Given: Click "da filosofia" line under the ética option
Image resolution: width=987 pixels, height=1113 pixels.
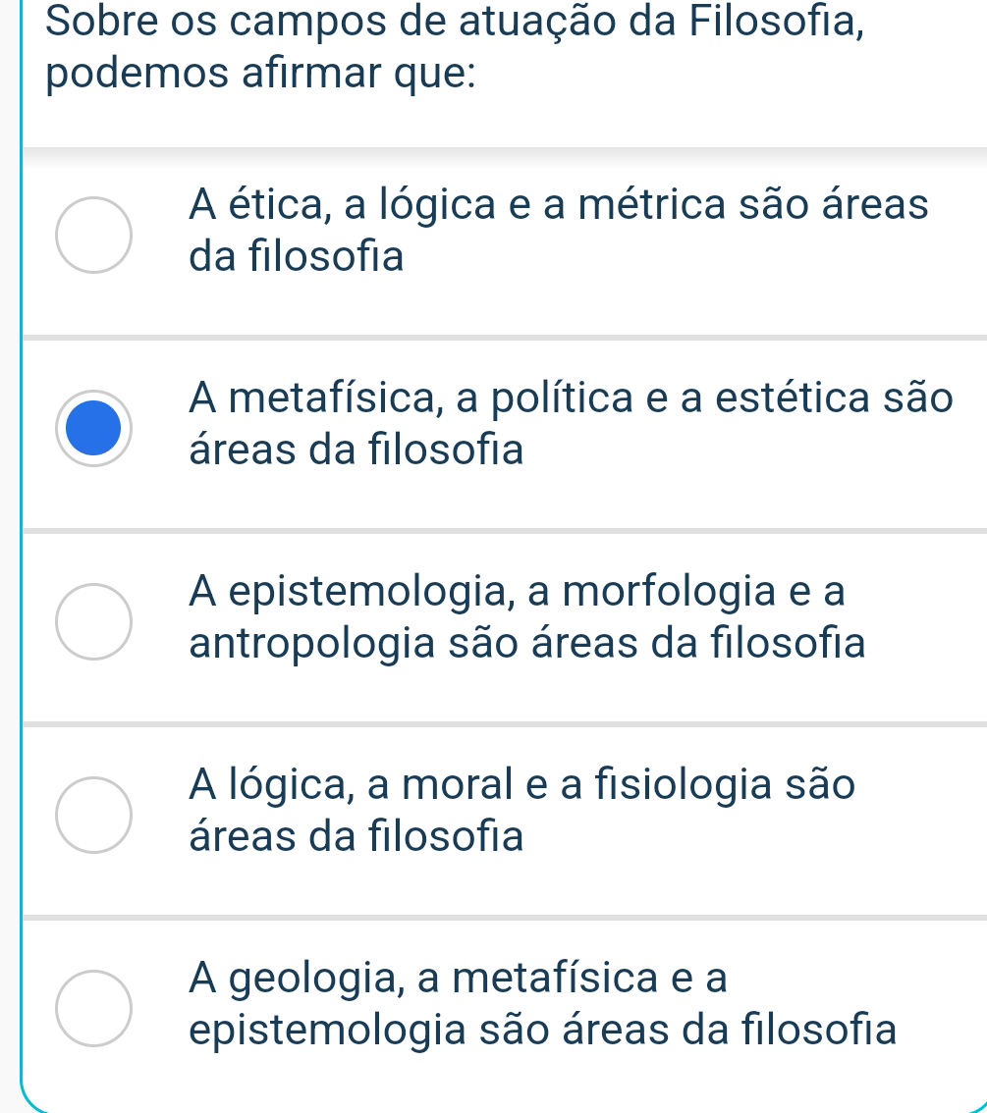Looking at the screenshot, I should (297, 258).
